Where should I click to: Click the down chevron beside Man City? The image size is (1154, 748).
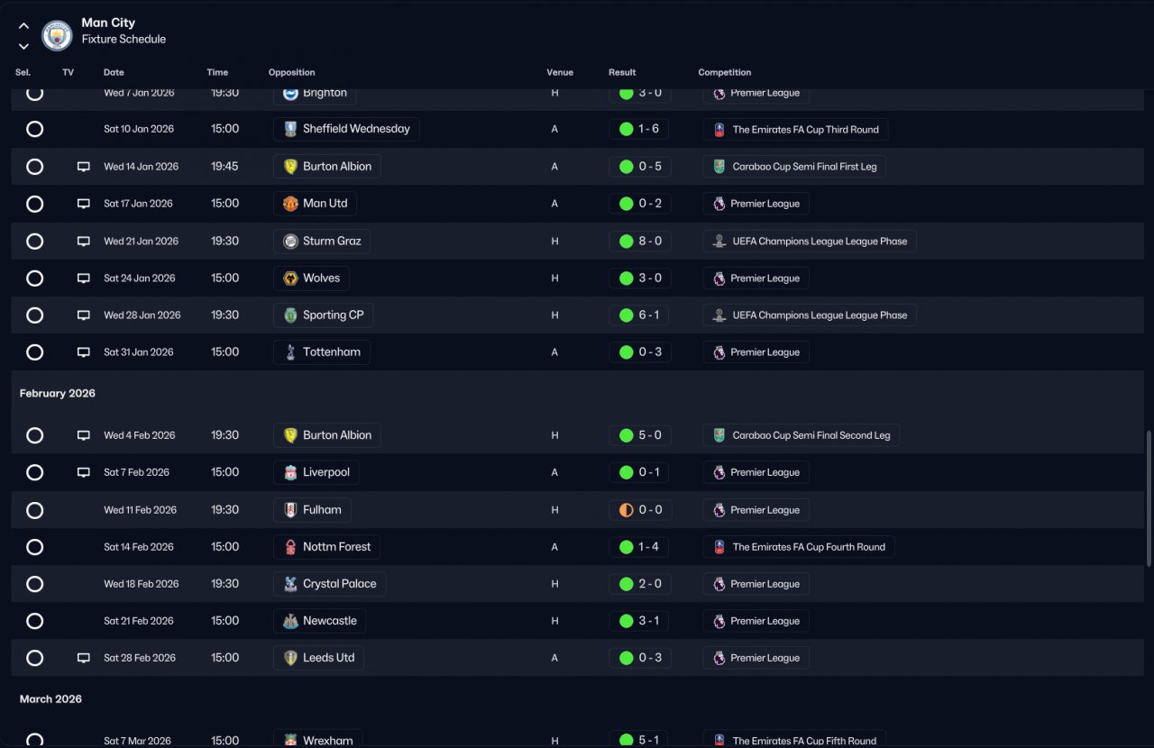(23, 46)
